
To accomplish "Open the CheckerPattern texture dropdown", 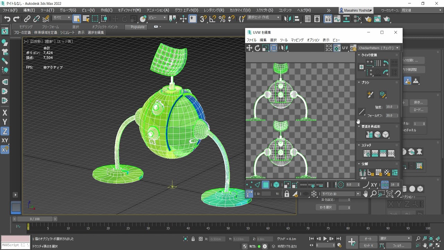I will click(x=379, y=48).
